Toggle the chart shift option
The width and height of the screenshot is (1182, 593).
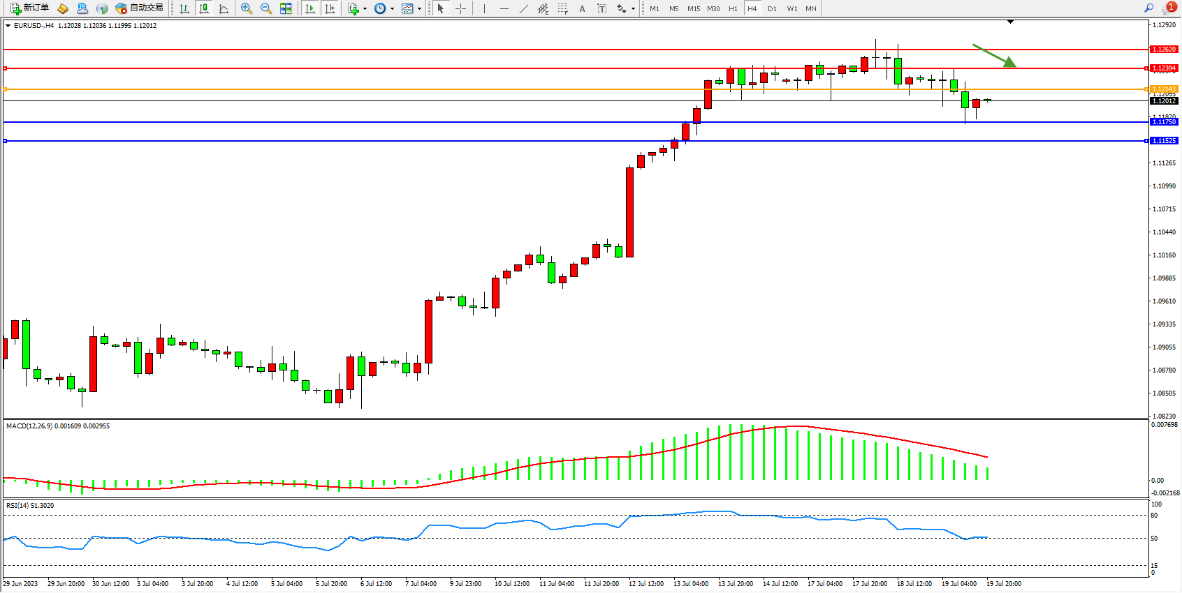coord(330,8)
